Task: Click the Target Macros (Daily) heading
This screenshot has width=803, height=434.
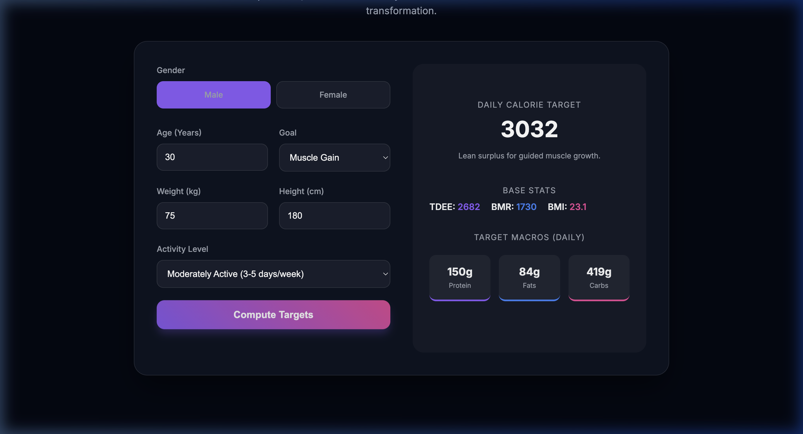Action: click(x=529, y=237)
